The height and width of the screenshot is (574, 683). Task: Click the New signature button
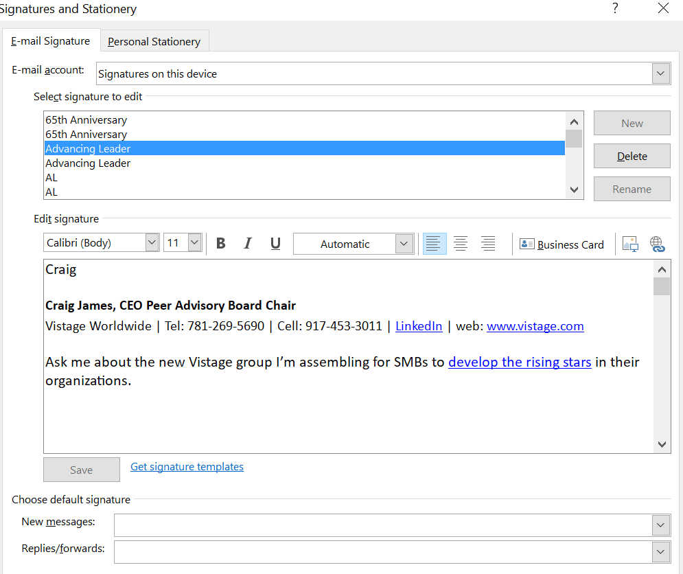coord(632,123)
